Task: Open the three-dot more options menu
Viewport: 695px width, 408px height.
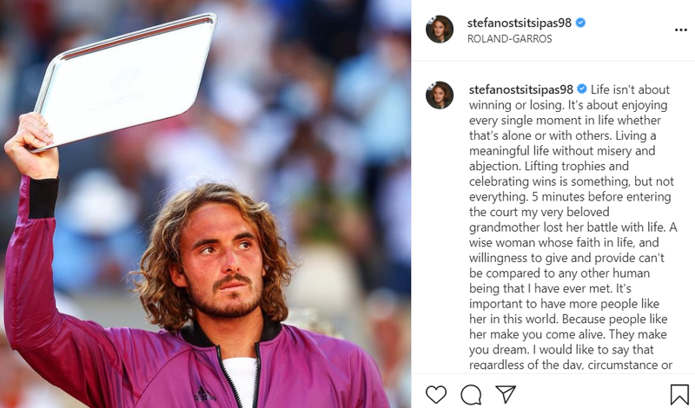Action: coord(680,30)
